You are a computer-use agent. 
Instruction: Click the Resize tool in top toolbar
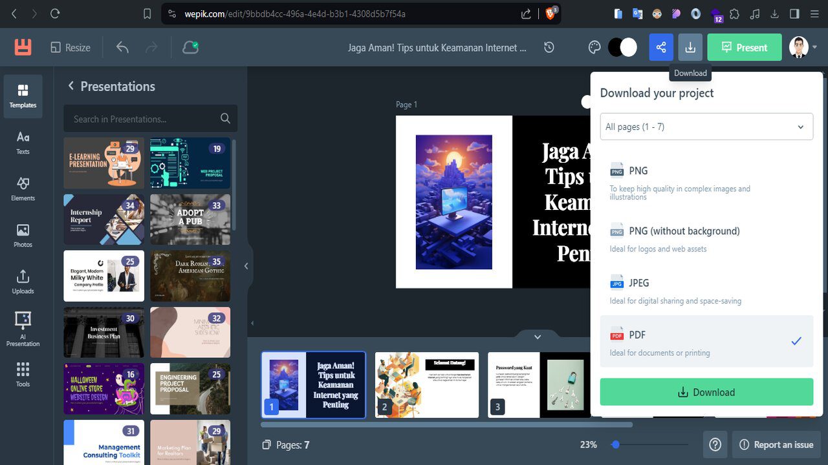point(70,48)
